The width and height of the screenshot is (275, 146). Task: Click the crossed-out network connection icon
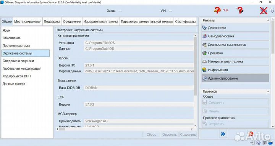point(264,11)
